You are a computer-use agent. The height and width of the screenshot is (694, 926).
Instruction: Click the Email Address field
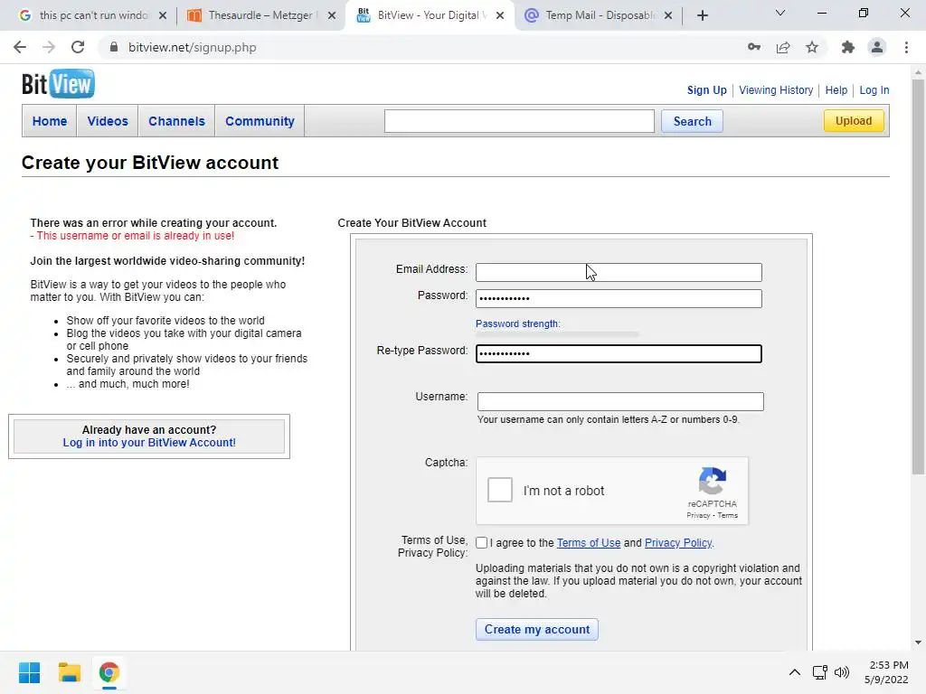(x=619, y=272)
